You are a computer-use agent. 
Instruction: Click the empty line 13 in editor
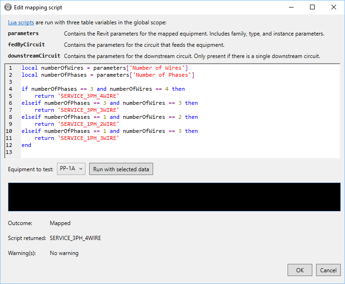pyautogui.click(x=93, y=152)
